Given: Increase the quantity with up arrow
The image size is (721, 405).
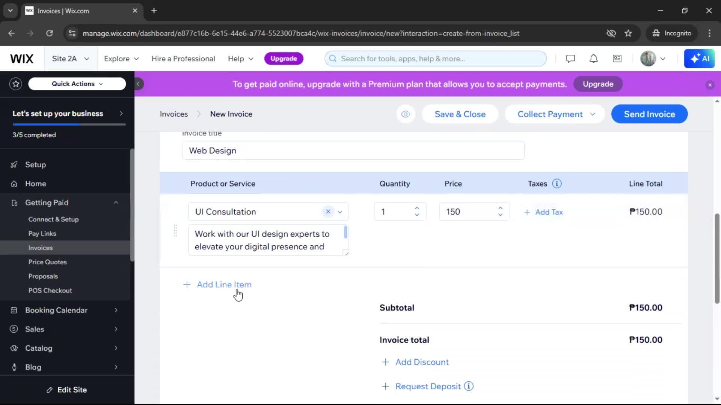Looking at the screenshot, I should click(417, 208).
